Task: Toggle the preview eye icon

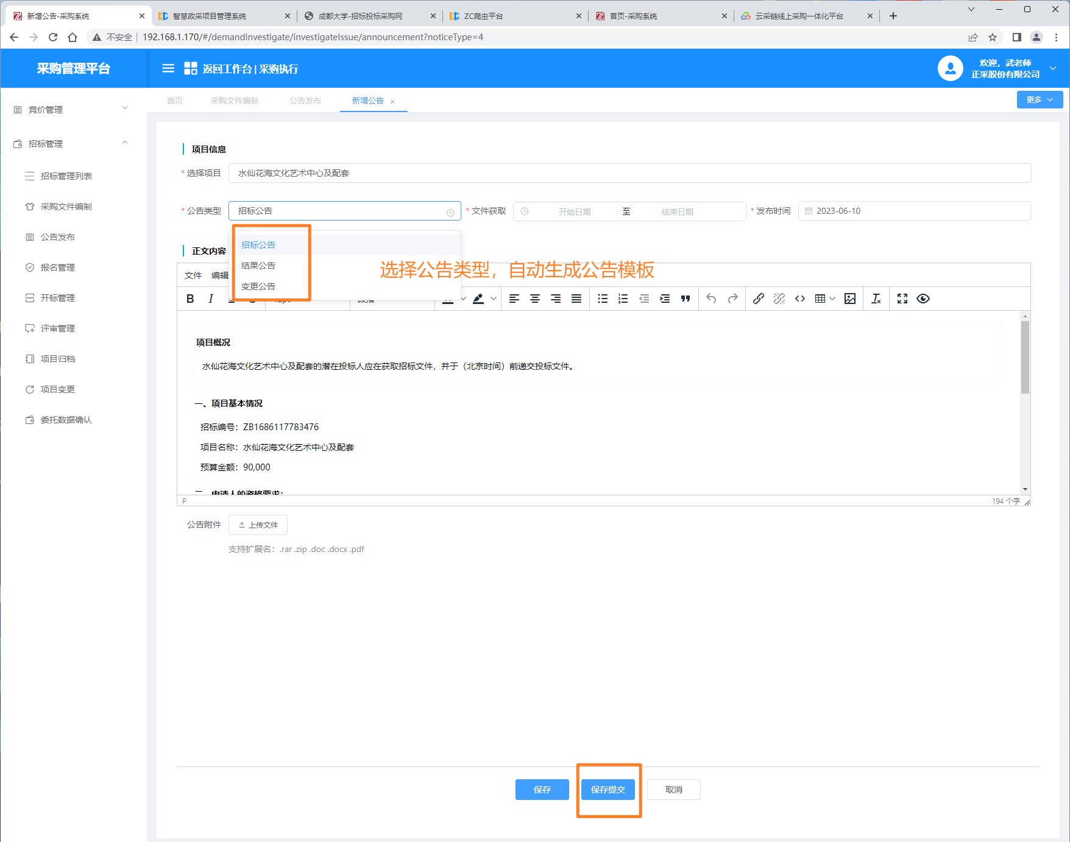Action: pos(923,299)
